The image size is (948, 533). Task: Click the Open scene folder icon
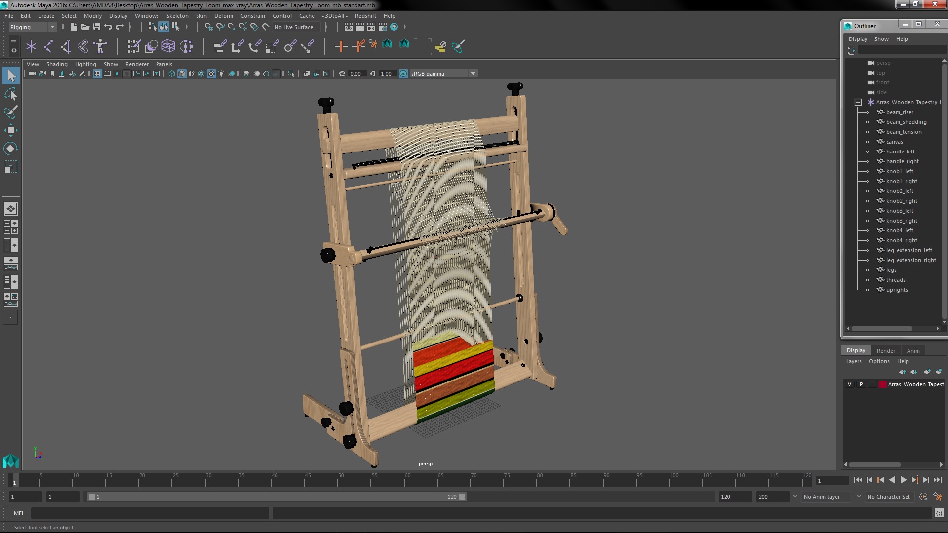[x=85, y=27]
